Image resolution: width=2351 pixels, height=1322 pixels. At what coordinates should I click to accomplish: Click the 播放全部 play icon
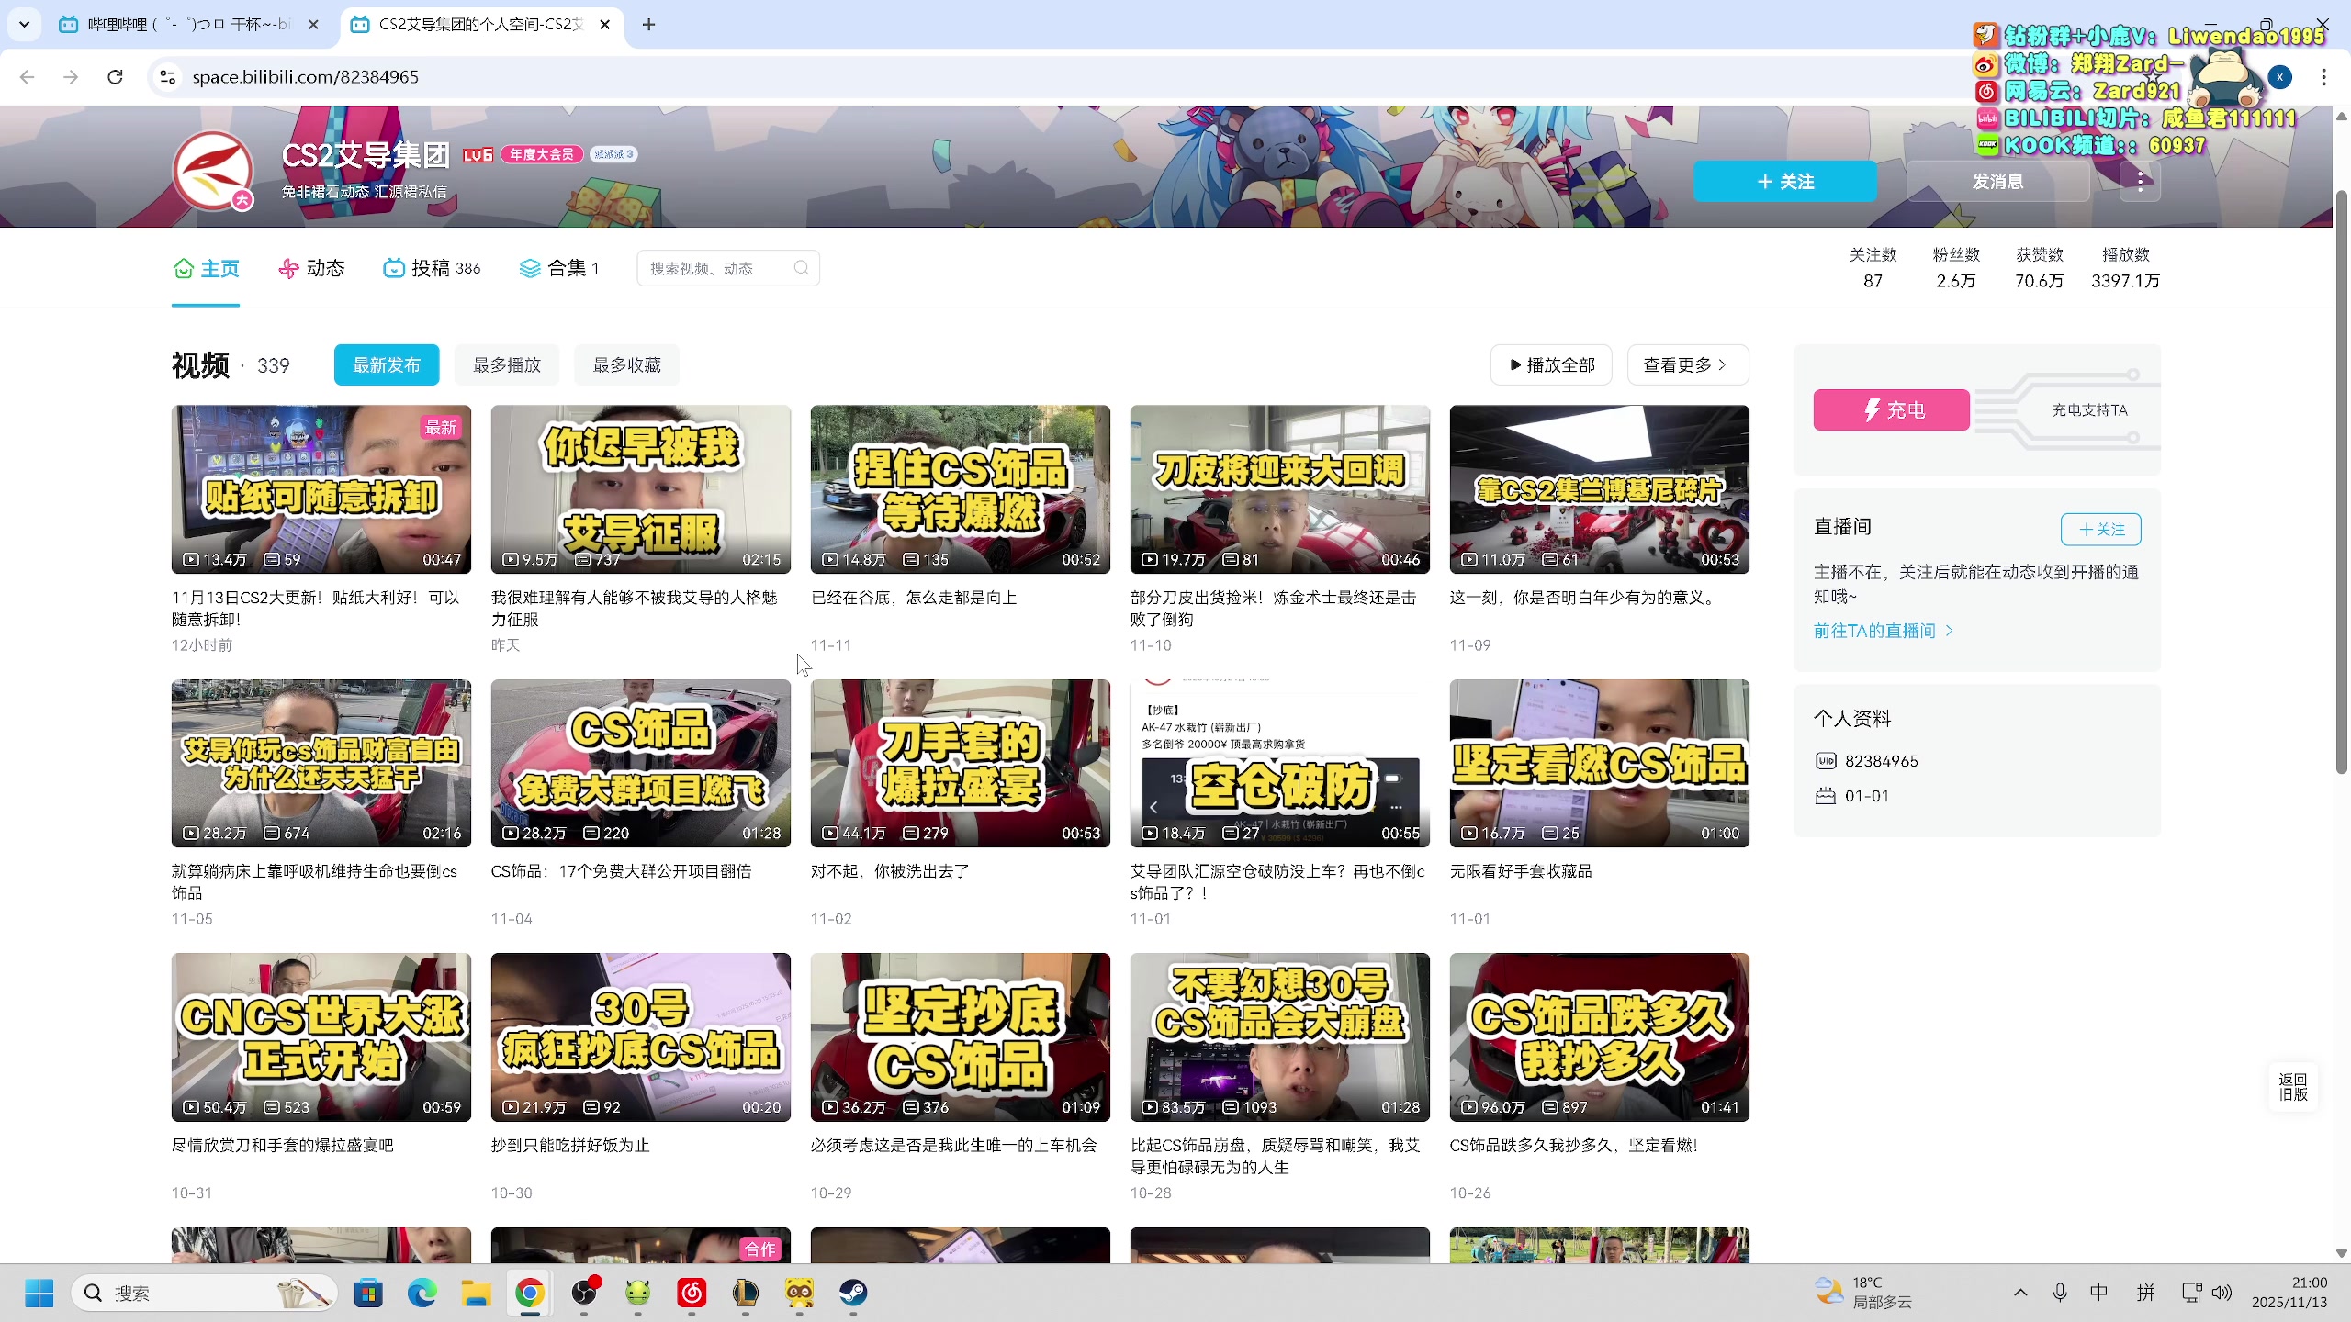[x=1514, y=364]
